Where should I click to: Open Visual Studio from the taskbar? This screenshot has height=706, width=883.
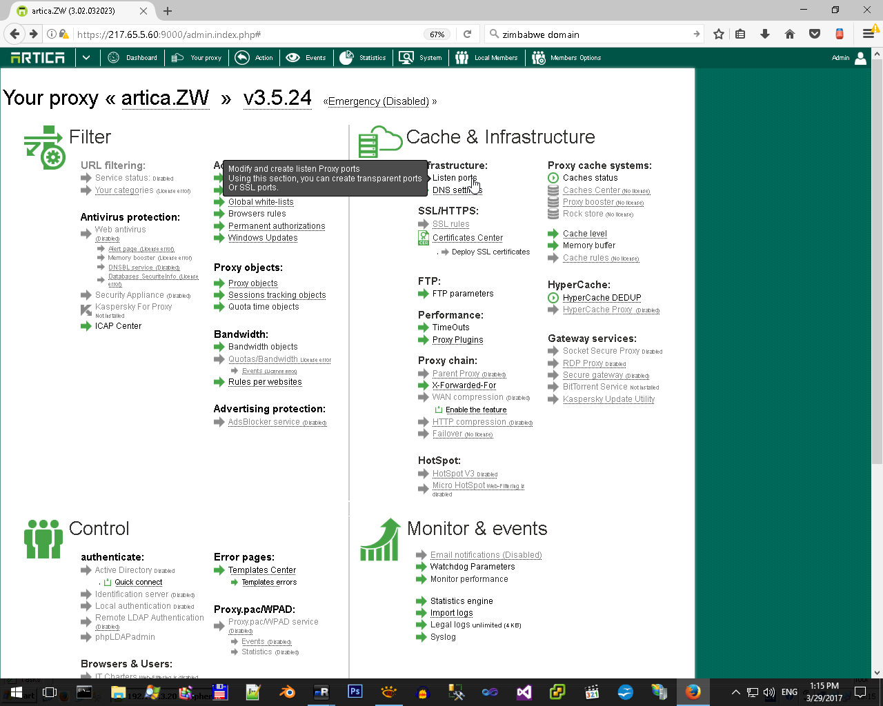pyautogui.click(x=524, y=692)
